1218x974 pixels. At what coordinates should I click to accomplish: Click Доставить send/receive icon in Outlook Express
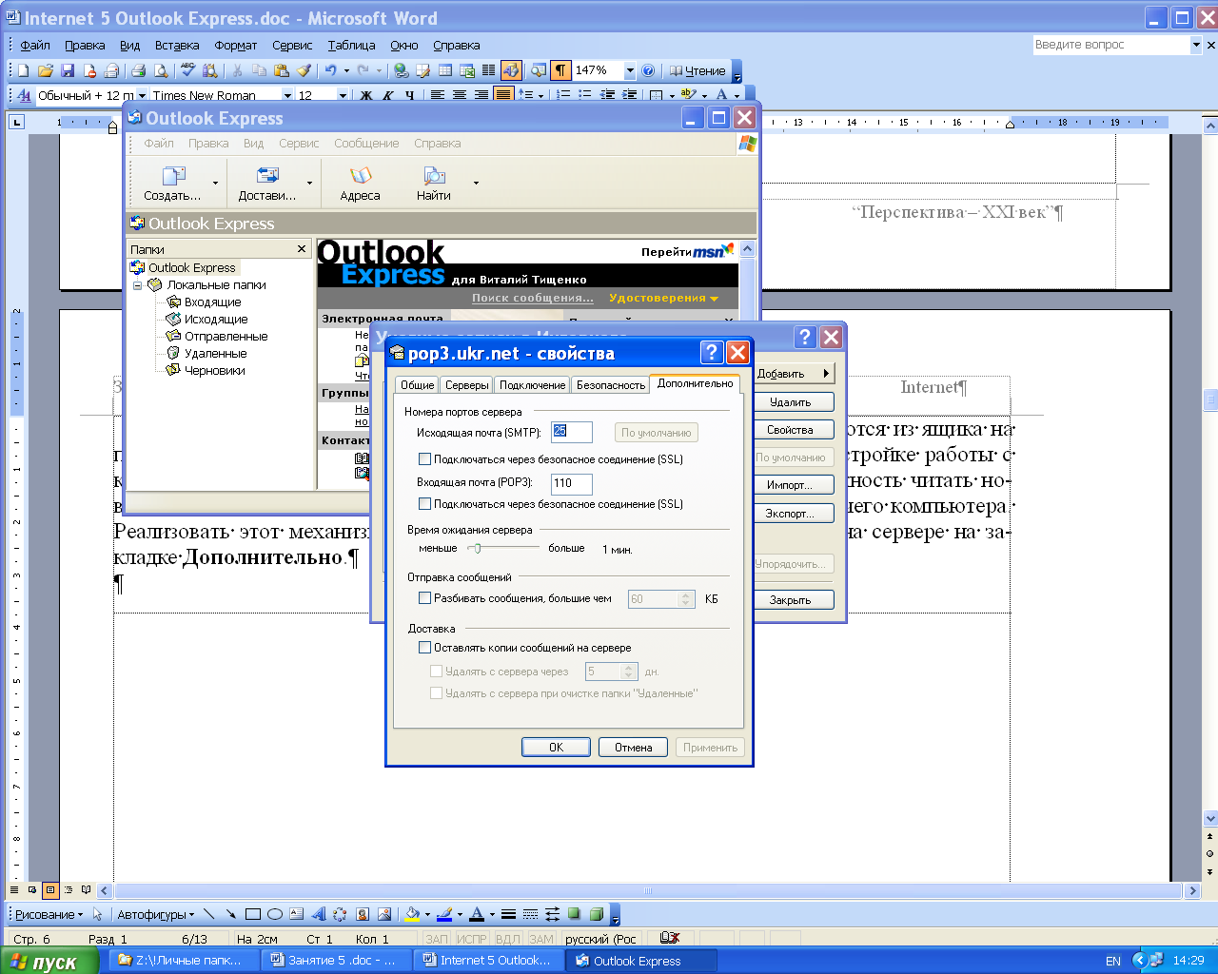267,183
